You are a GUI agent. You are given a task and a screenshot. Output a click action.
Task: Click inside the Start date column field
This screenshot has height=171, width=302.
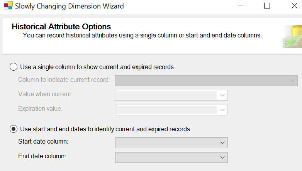pos(166,143)
